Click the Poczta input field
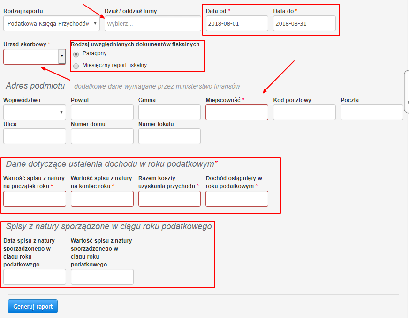 pos(372,112)
